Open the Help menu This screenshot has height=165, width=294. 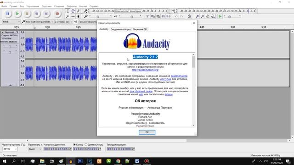(94, 6)
